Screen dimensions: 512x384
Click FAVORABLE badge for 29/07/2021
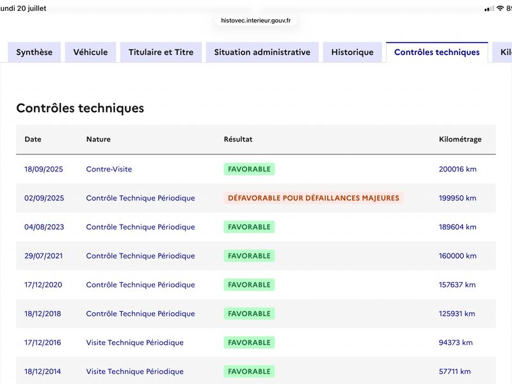[x=249, y=256]
